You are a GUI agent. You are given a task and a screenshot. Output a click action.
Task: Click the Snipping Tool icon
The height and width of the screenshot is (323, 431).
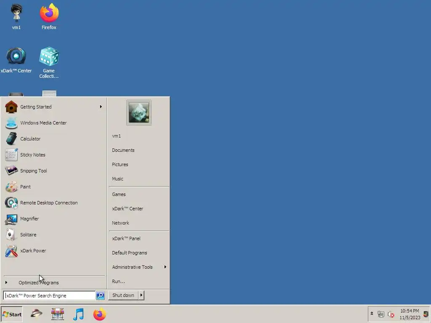tap(11, 171)
